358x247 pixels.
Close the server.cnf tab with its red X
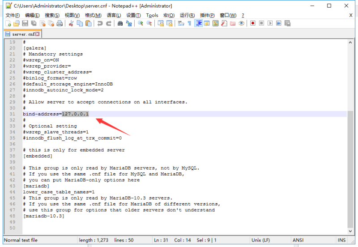coord(37,34)
